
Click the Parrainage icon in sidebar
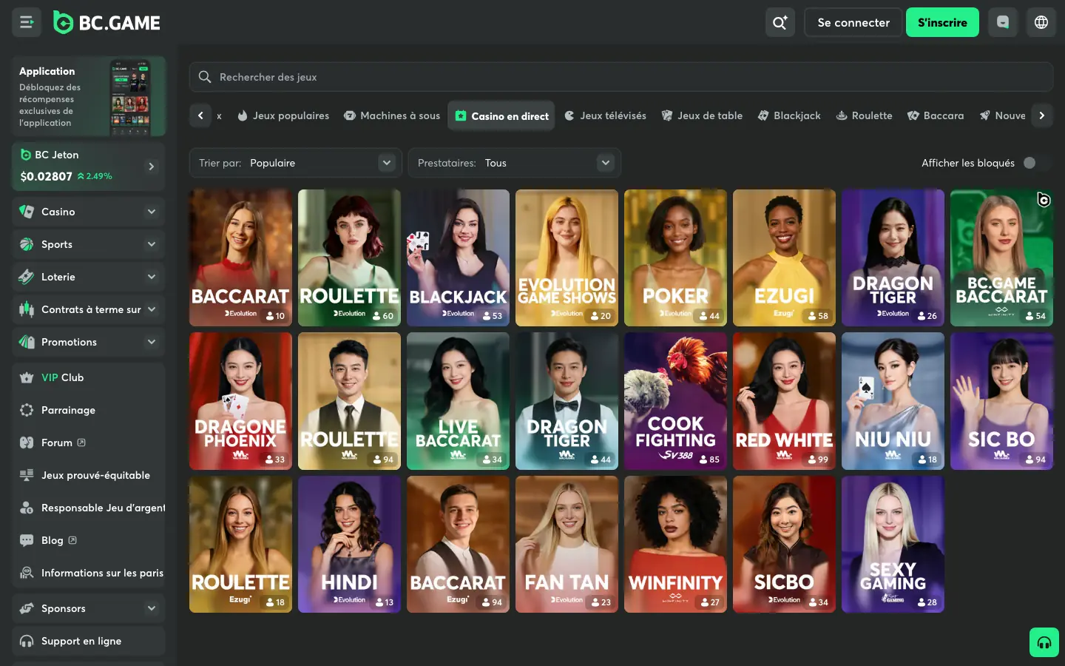point(27,410)
